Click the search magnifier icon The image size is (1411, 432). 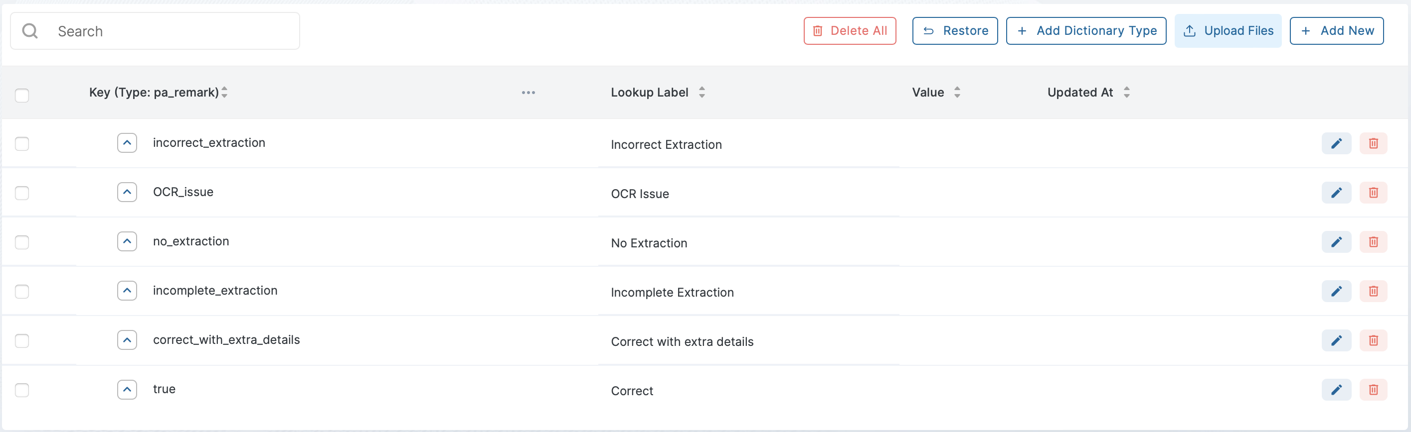click(x=30, y=31)
